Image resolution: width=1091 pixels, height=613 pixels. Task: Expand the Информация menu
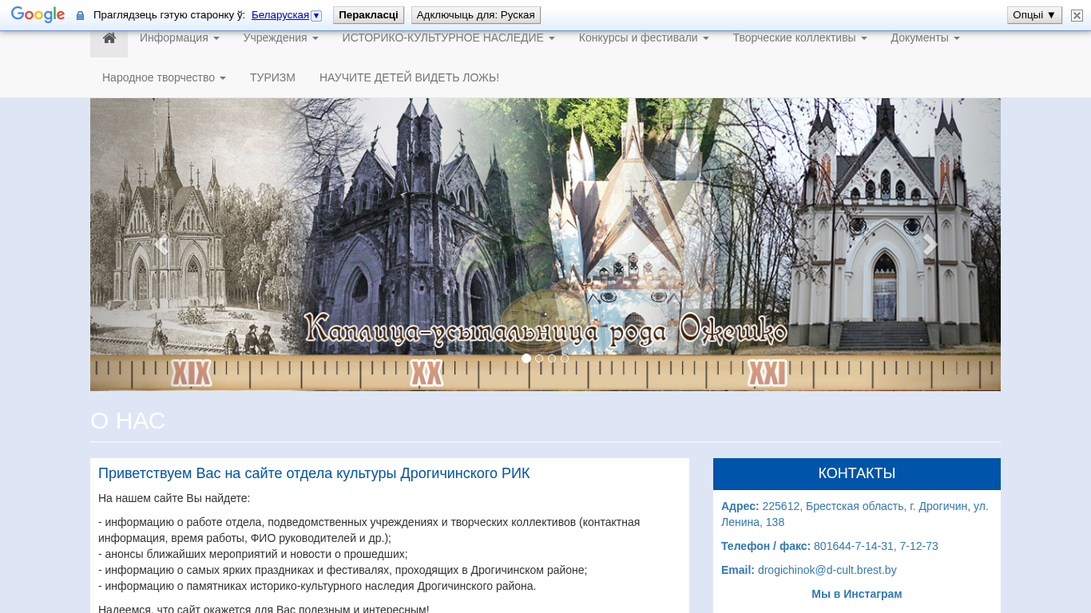point(180,38)
